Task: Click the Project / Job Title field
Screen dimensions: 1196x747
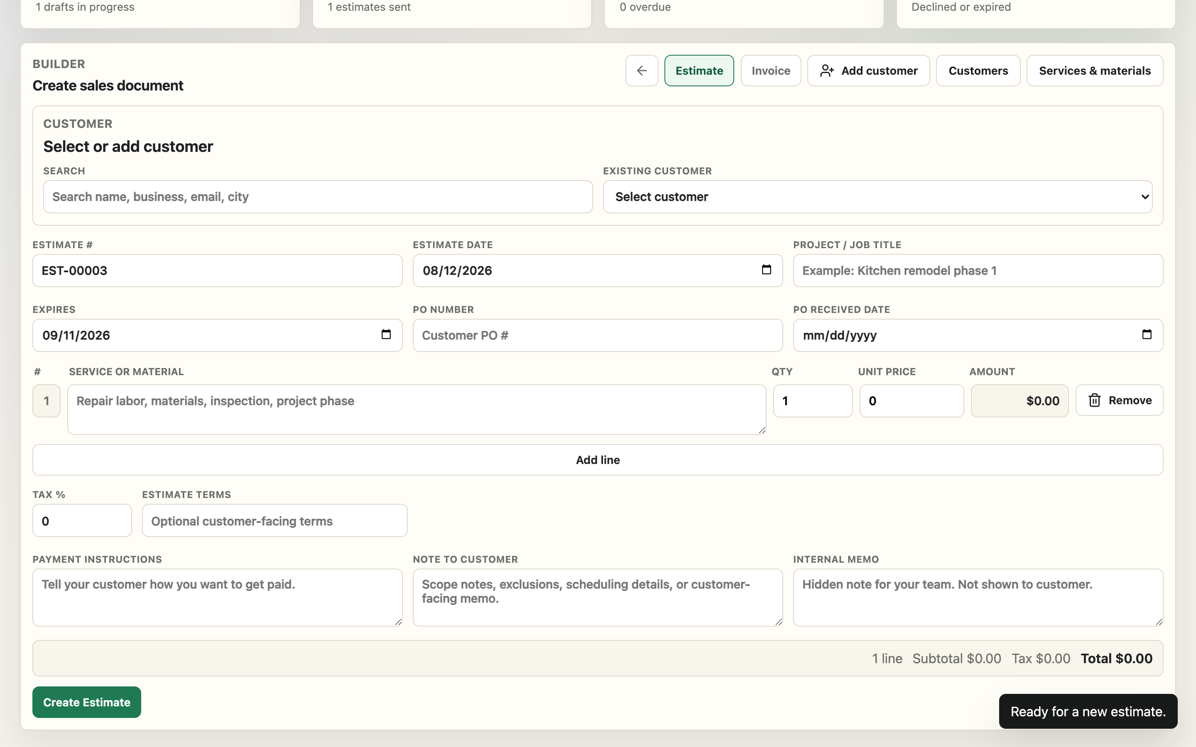Action: point(978,271)
